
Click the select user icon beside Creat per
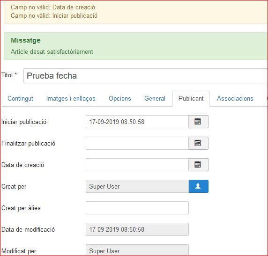(x=199, y=186)
